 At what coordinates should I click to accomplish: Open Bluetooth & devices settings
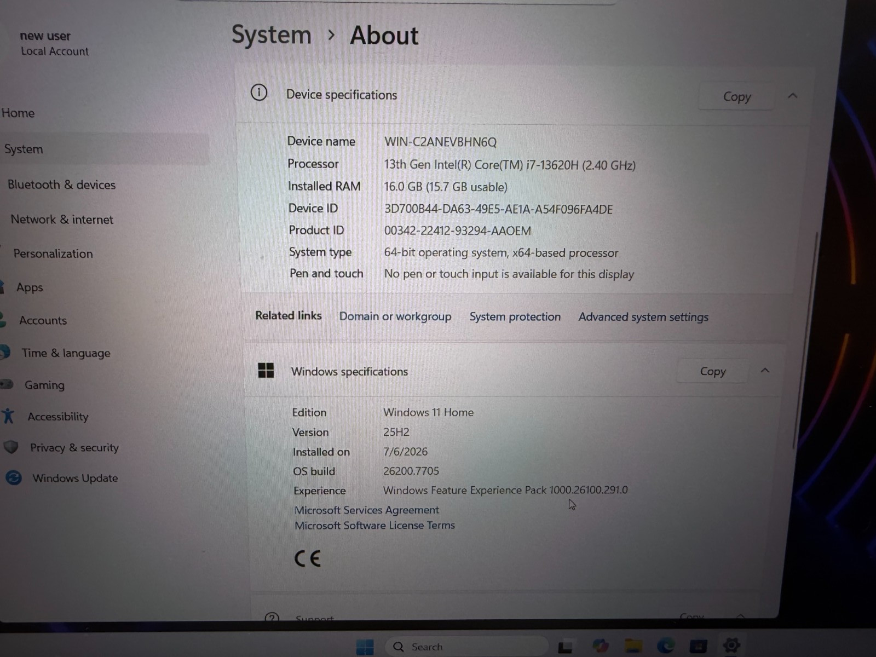coord(61,185)
